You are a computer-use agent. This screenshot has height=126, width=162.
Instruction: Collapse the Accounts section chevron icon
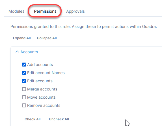[x=17, y=52]
